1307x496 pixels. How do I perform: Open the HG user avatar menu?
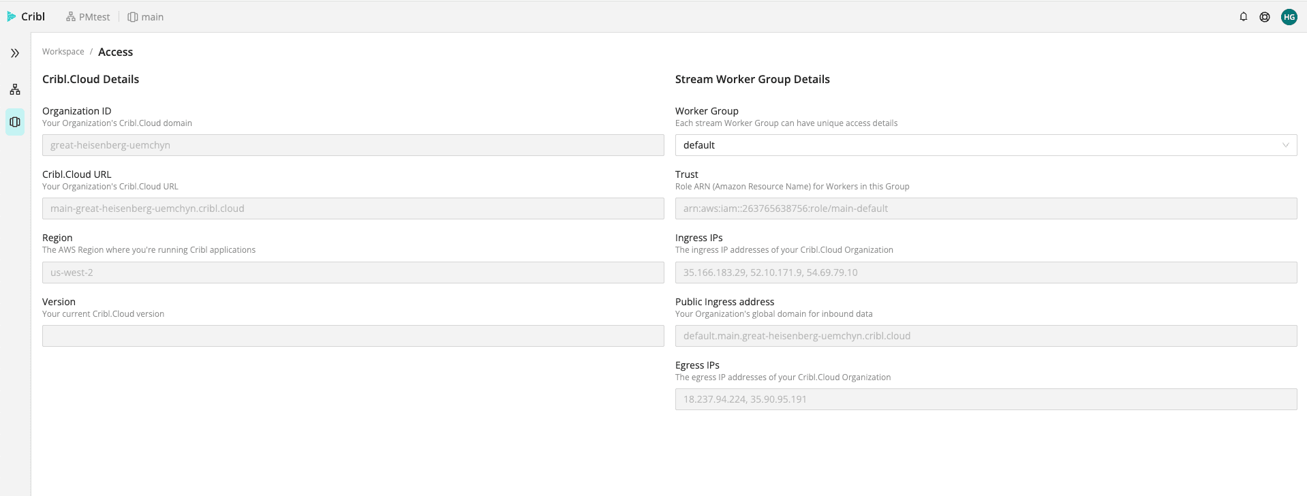tap(1289, 17)
